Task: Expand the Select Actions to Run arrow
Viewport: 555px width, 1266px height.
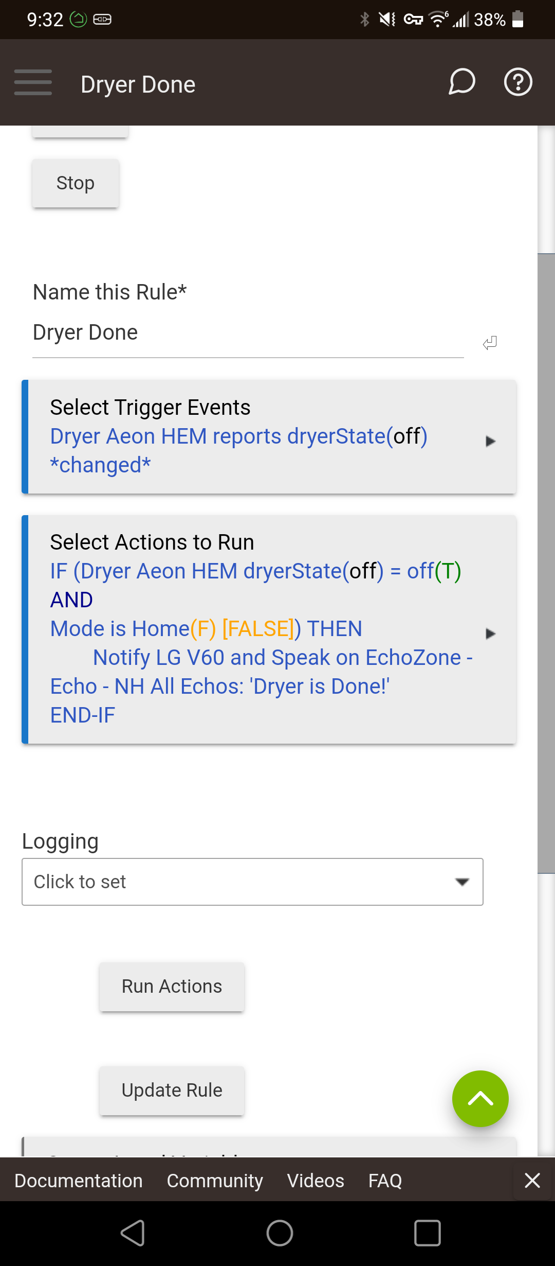Action: point(490,634)
